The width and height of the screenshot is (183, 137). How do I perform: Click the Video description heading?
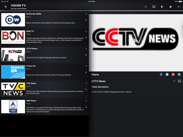click(x=100, y=87)
